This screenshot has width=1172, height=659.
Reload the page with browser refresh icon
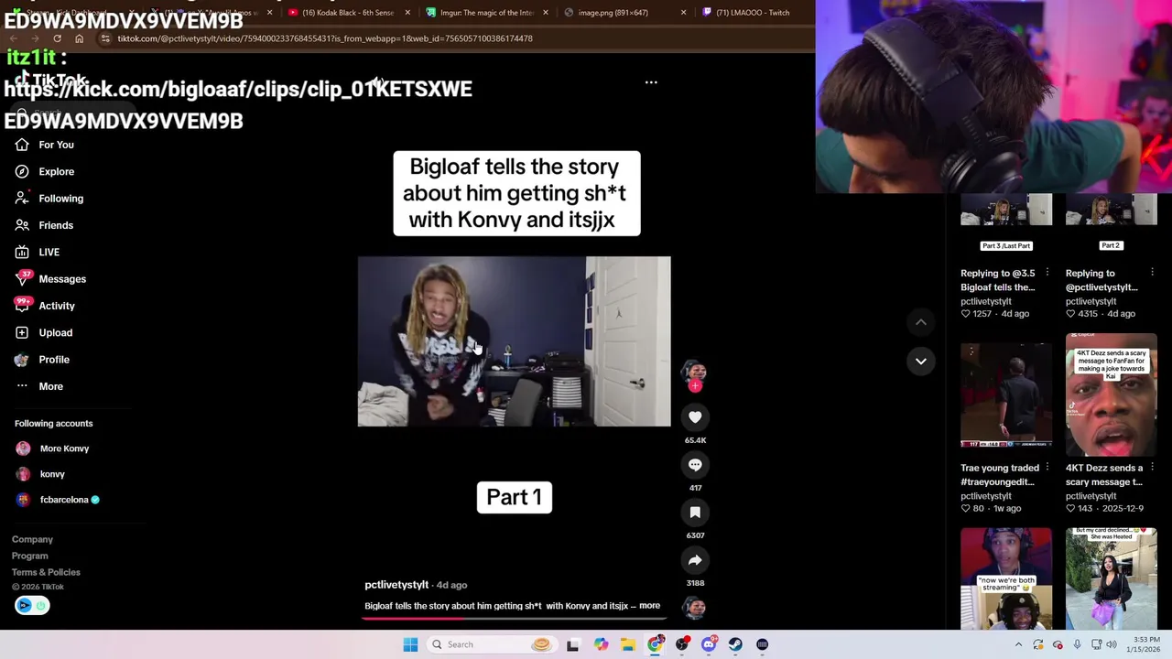coord(57,38)
